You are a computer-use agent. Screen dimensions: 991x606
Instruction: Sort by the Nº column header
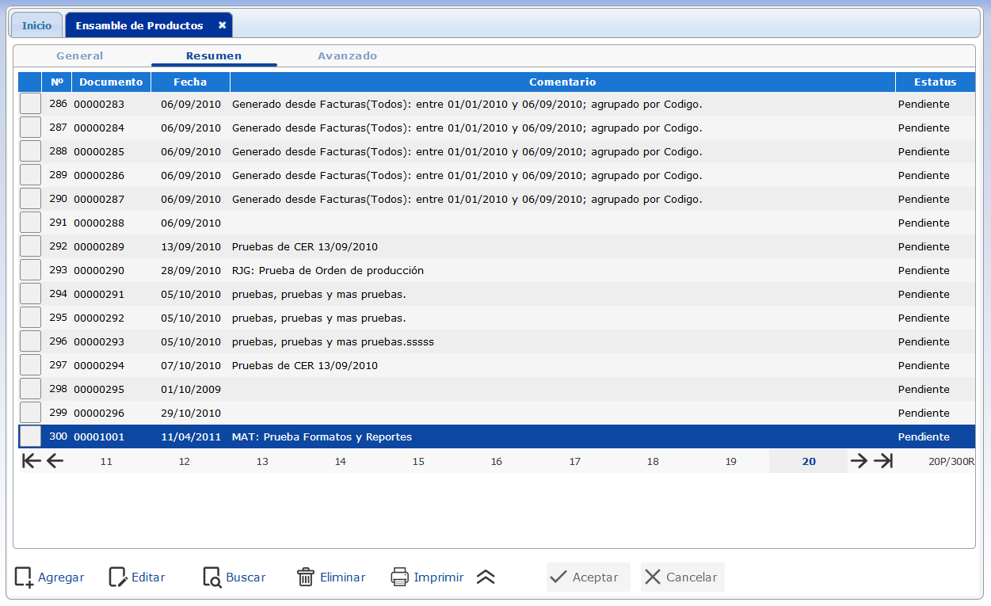click(57, 82)
